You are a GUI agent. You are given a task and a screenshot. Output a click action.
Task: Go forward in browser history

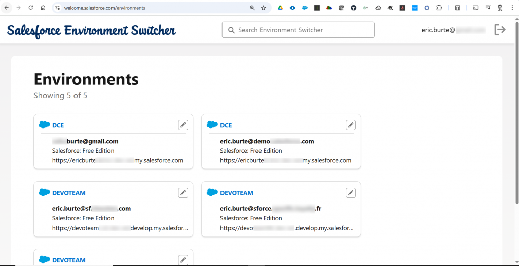[x=19, y=8]
